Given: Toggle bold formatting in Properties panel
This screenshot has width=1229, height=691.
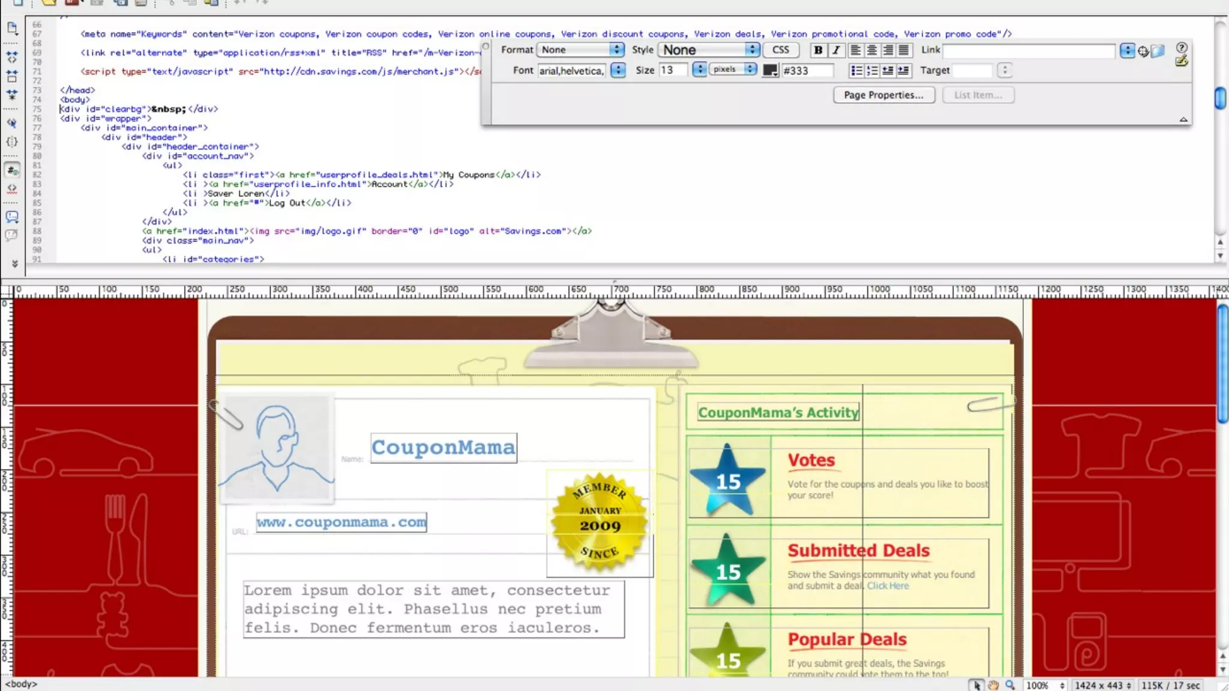Looking at the screenshot, I should 818,50.
